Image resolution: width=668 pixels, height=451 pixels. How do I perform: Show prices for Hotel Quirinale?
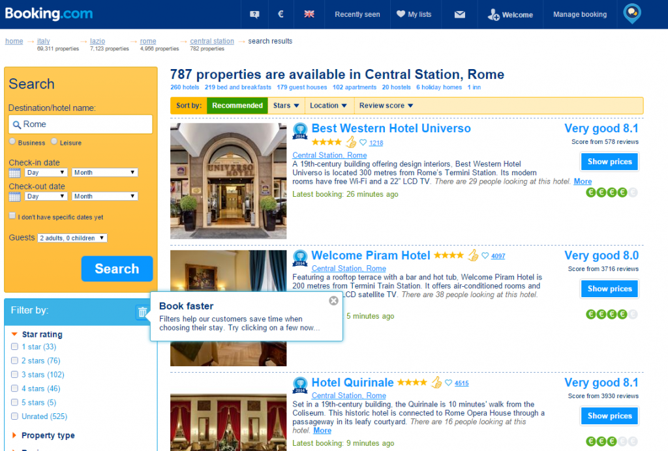pyautogui.click(x=610, y=416)
